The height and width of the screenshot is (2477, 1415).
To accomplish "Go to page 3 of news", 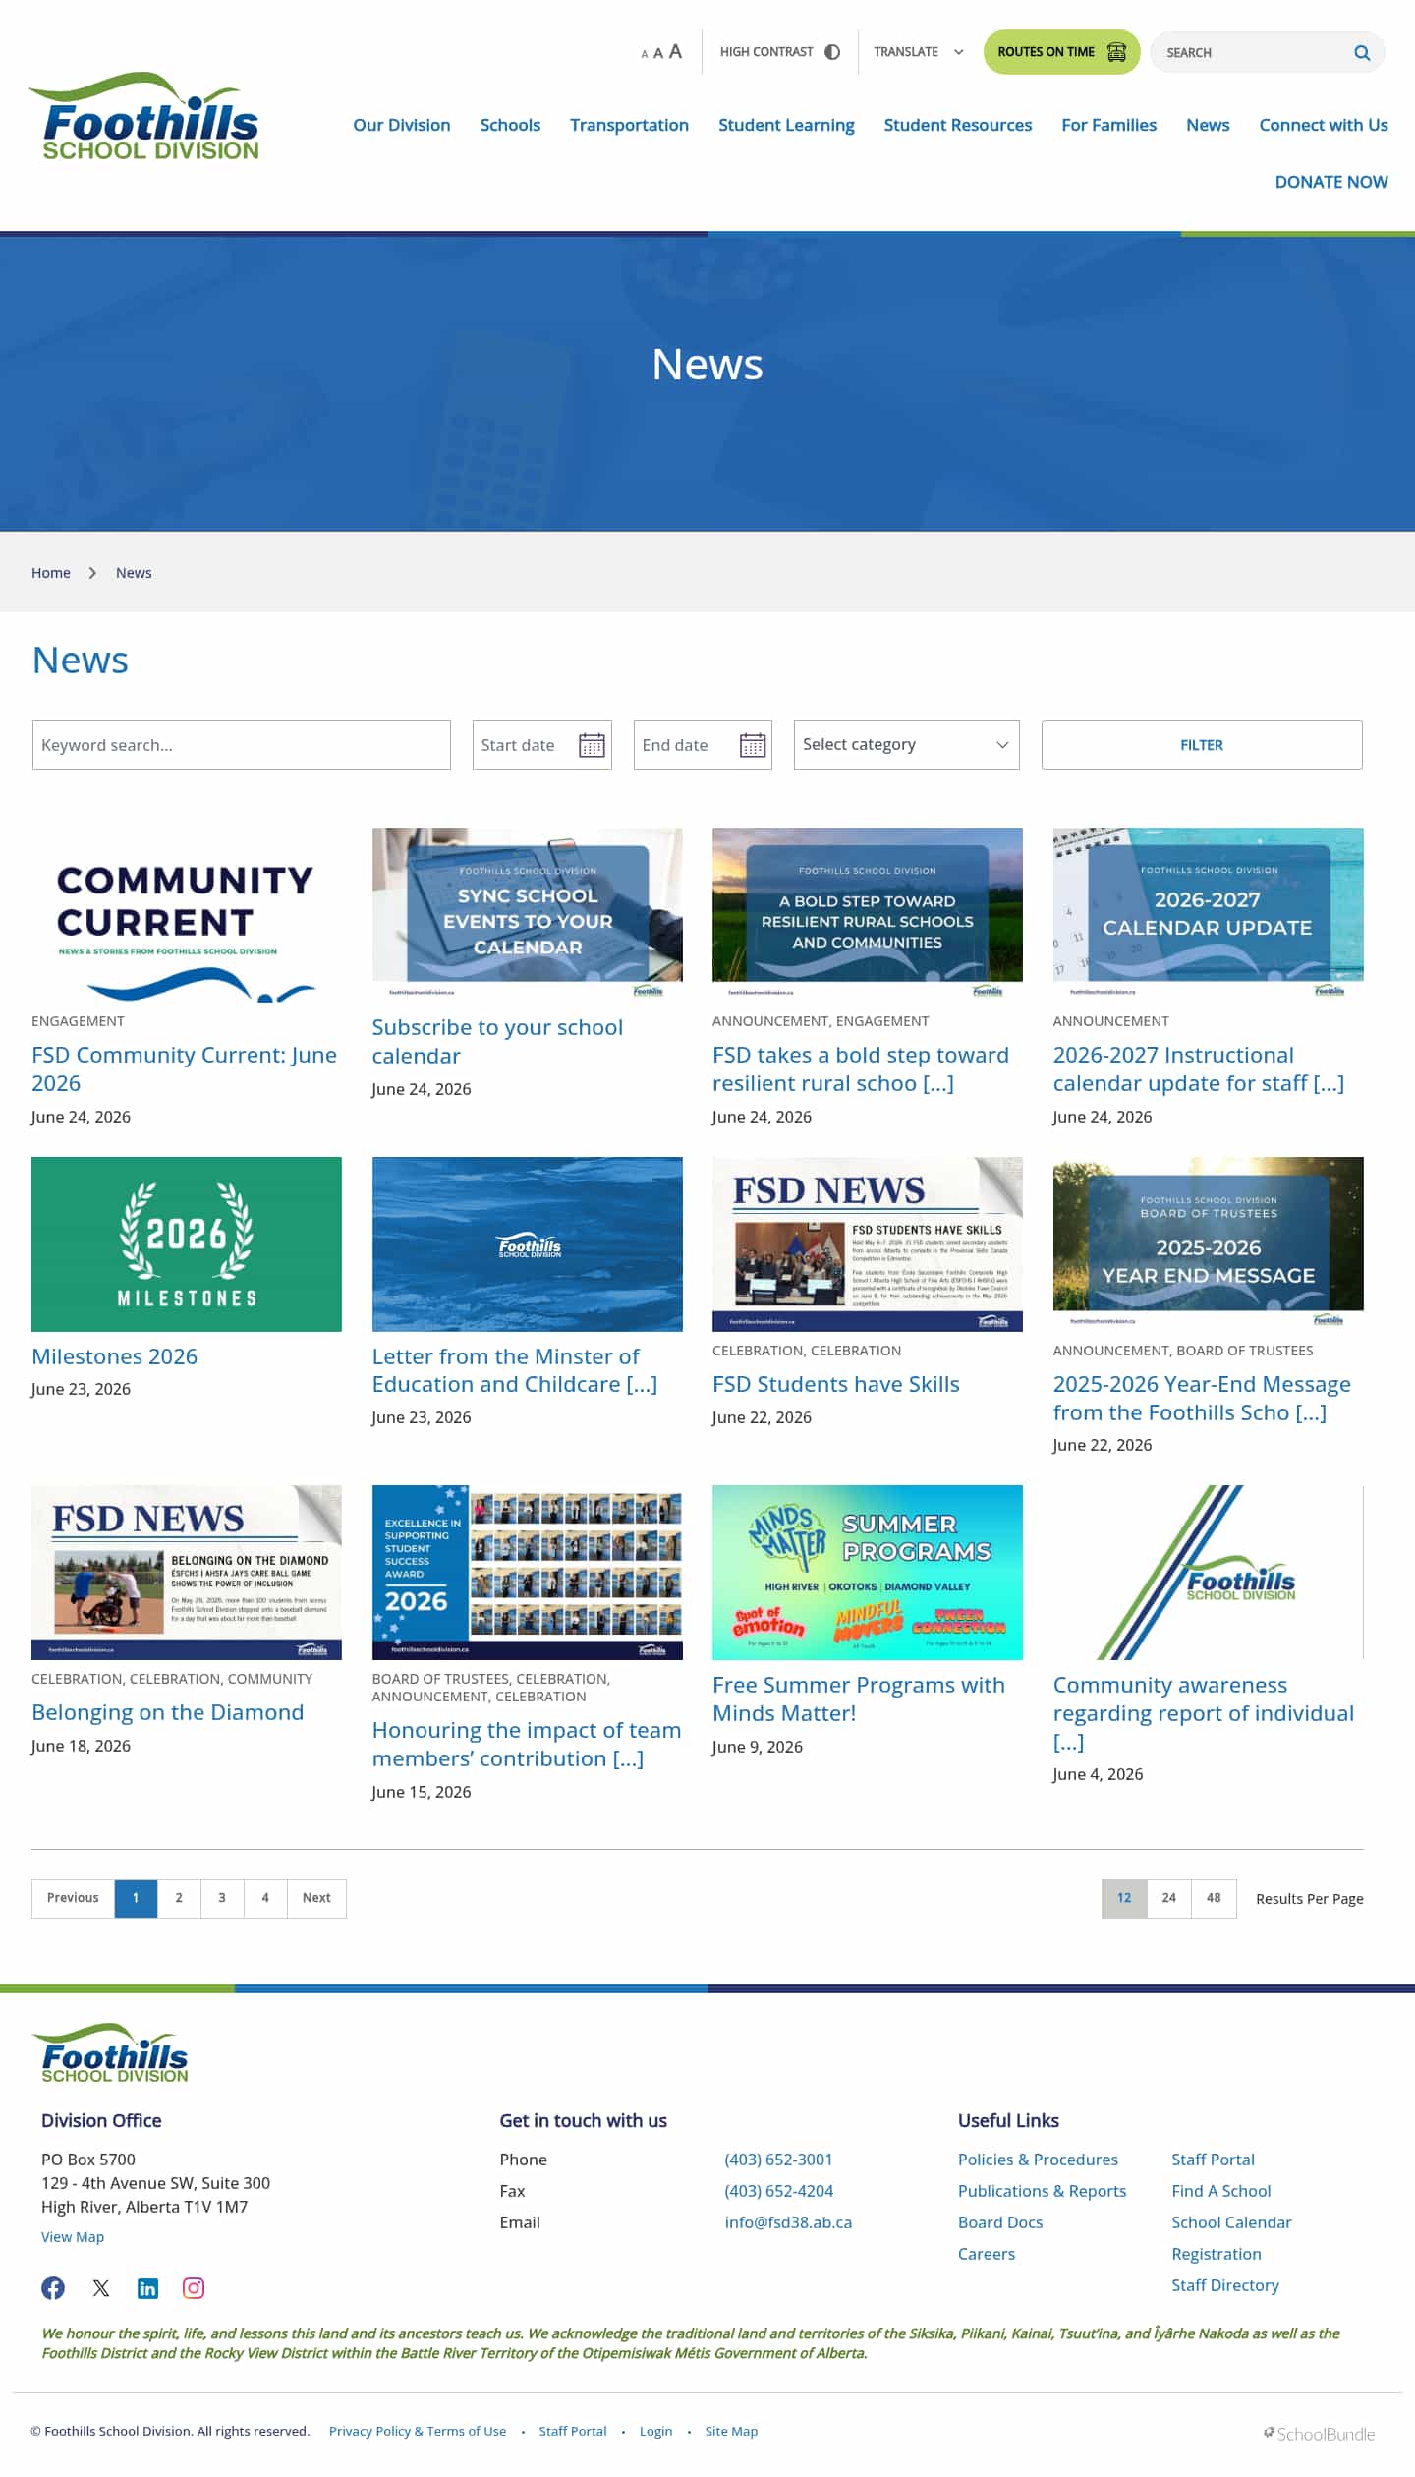I will [222, 1898].
